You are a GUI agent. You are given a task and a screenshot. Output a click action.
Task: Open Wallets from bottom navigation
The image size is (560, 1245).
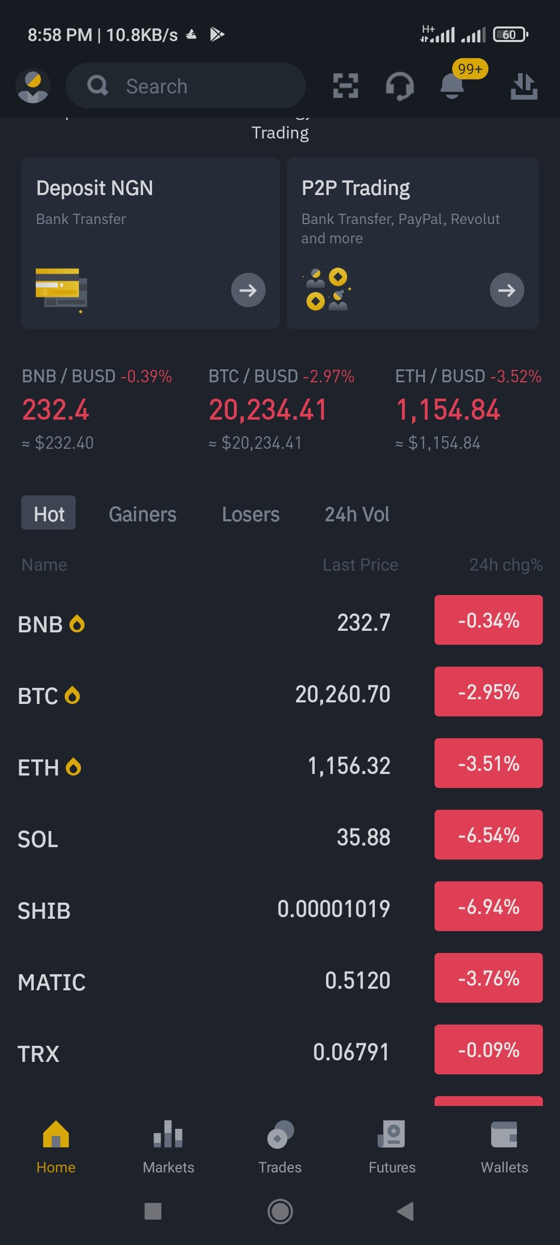[x=504, y=1147]
